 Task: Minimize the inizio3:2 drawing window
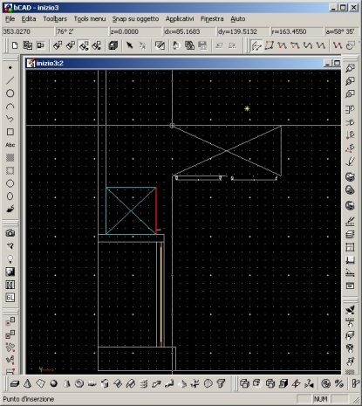pos(328,63)
